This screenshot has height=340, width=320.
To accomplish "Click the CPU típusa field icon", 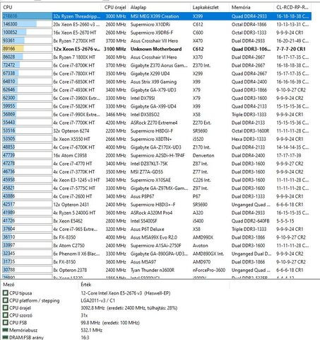I will [6, 293].
